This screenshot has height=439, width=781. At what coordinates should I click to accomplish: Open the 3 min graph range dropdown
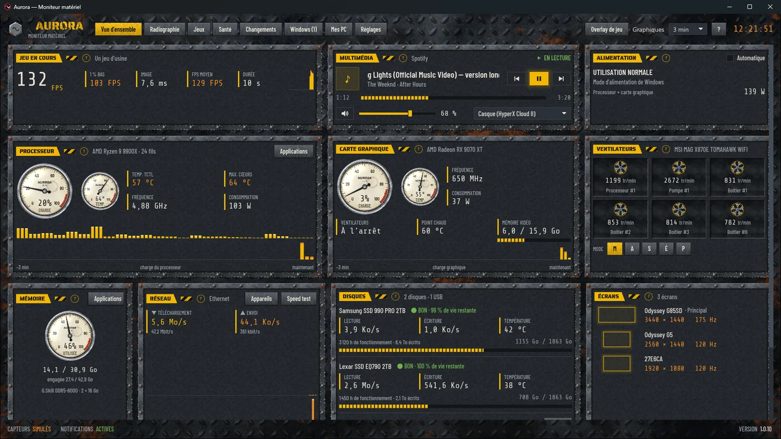pyautogui.click(x=688, y=29)
